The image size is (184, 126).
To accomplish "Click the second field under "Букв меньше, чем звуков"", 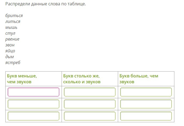I will coord(33,104).
